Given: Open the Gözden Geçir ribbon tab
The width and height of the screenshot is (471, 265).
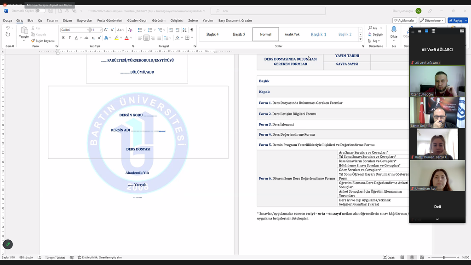Looking at the screenshot, I should pos(137,20).
